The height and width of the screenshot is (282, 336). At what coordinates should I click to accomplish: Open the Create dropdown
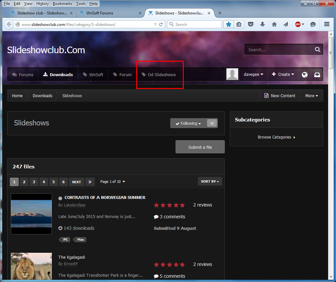coord(283,75)
